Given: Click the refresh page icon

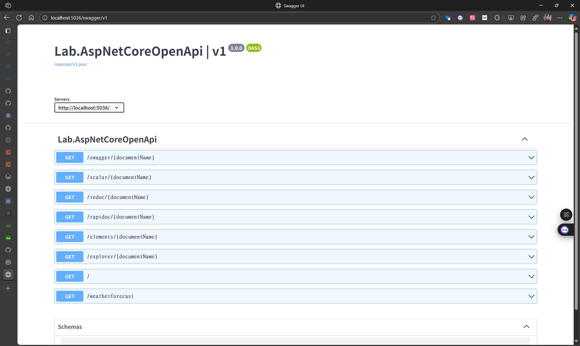Looking at the screenshot, I should (x=19, y=18).
